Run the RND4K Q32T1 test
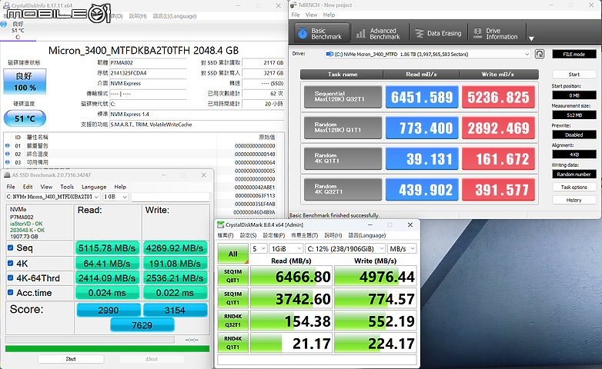The image size is (602, 369). click(x=233, y=321)
